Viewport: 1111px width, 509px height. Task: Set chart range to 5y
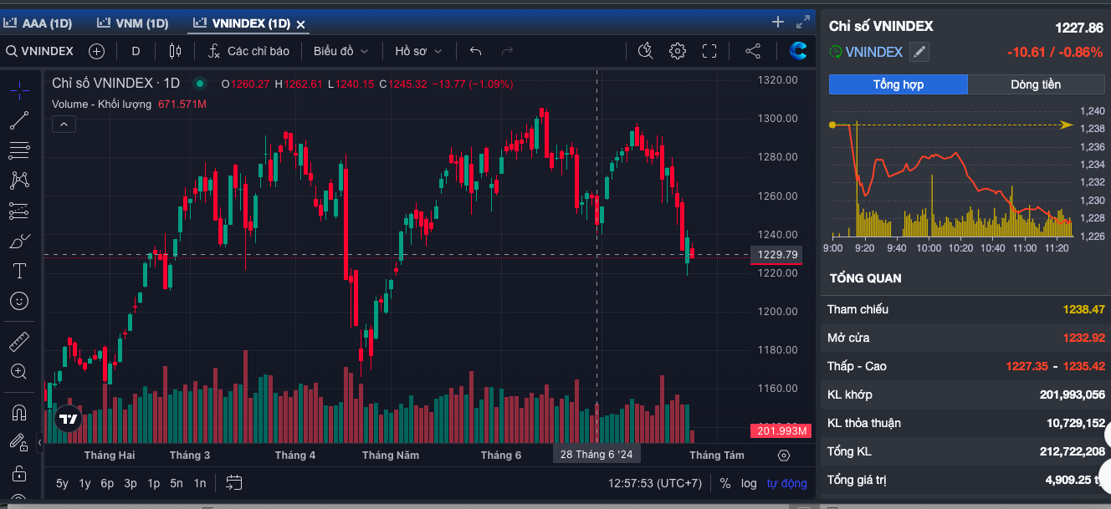(63, 483)
